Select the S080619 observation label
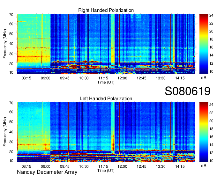This screenshot has height=176, width=217. pos(188,91)
